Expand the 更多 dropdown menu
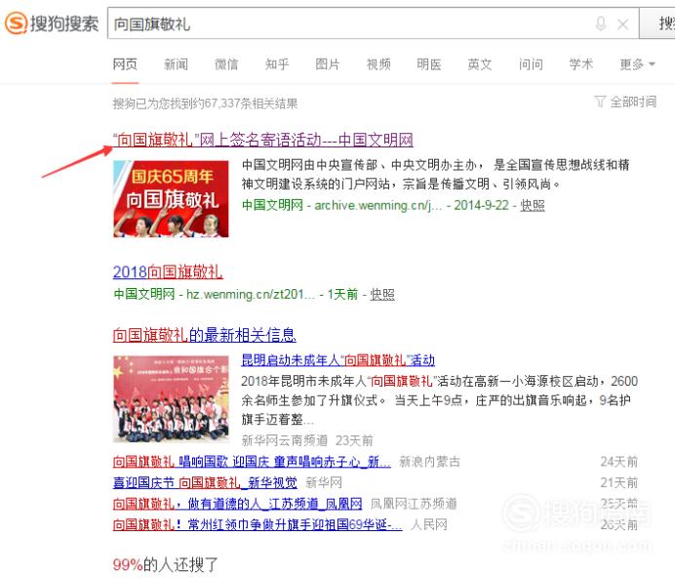The width and height of the screenshot is (675, 579). [638, 64]
